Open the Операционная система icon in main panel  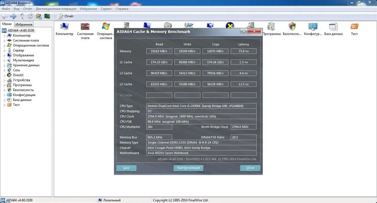tap(106, 31)
